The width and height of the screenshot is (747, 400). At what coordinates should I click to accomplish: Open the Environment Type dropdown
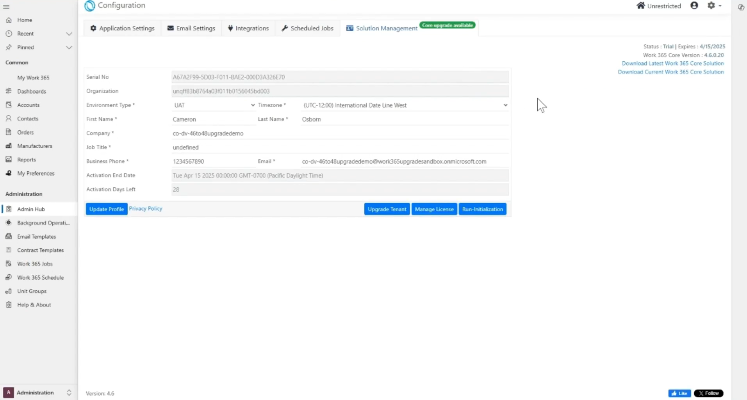[x=214, y=105]
